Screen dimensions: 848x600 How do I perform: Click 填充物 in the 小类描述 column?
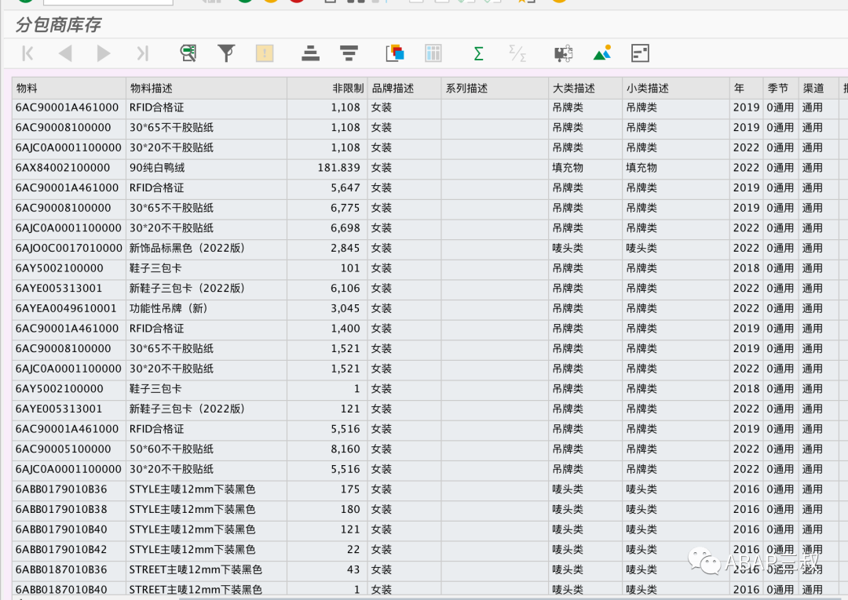tap(676, 168)
